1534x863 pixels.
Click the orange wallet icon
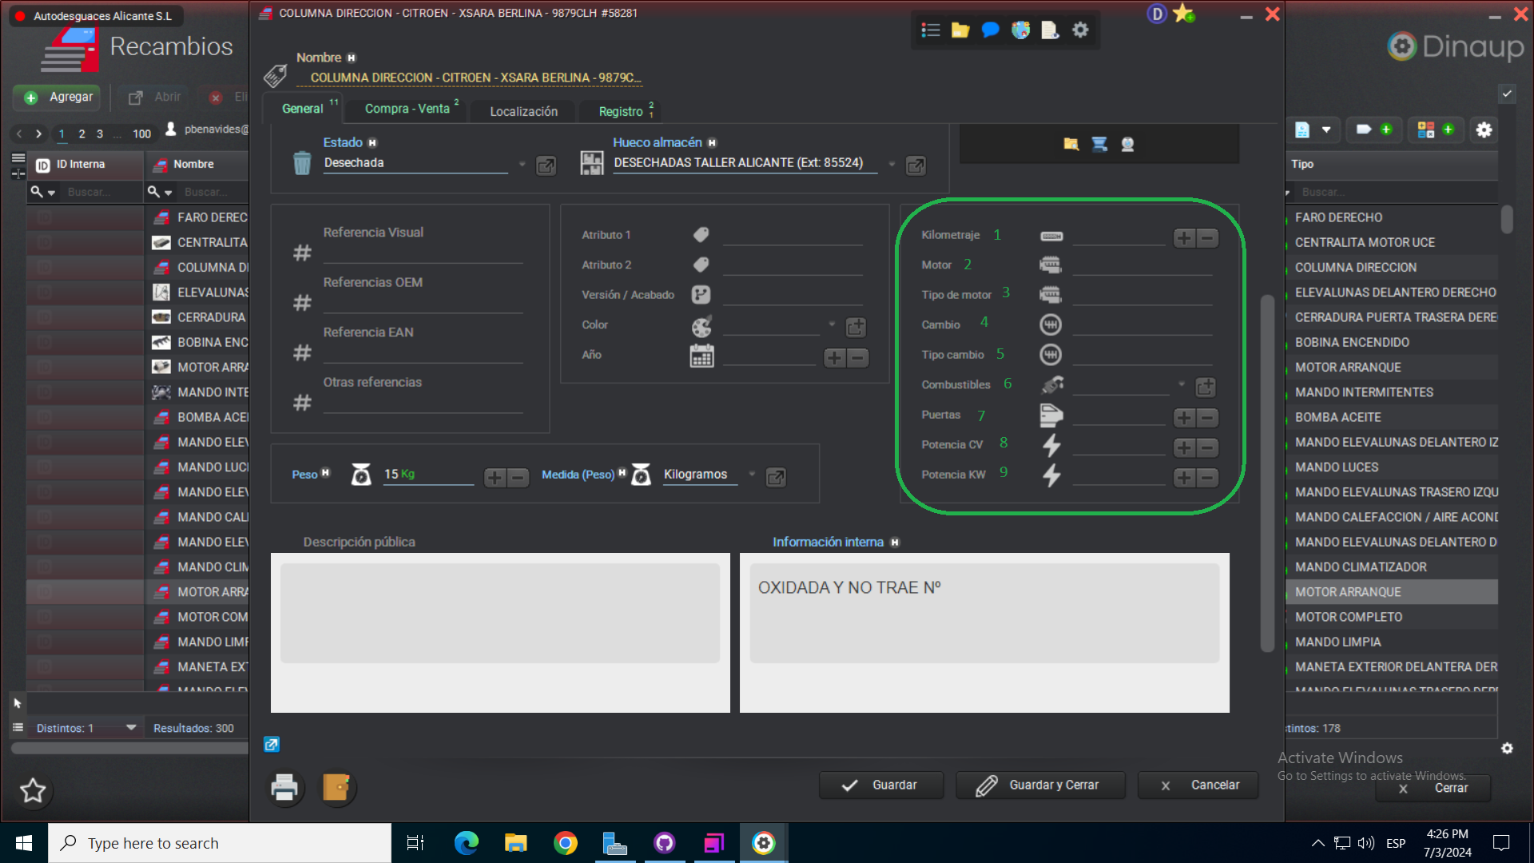coord(336,787)
